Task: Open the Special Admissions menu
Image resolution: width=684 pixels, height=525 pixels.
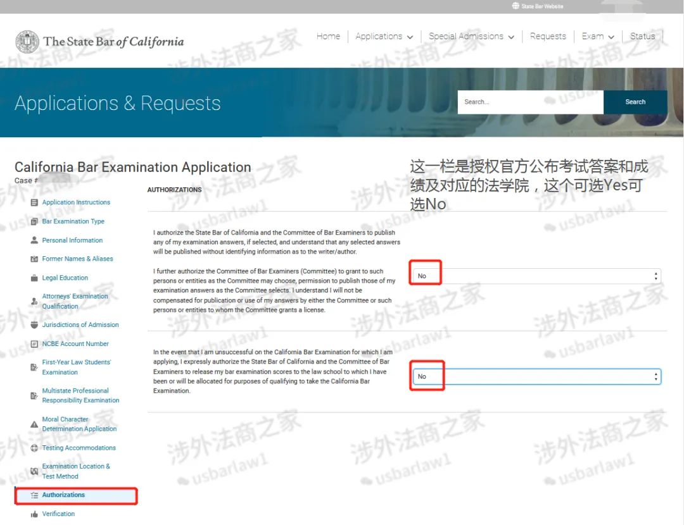Action: click(466, 36)
